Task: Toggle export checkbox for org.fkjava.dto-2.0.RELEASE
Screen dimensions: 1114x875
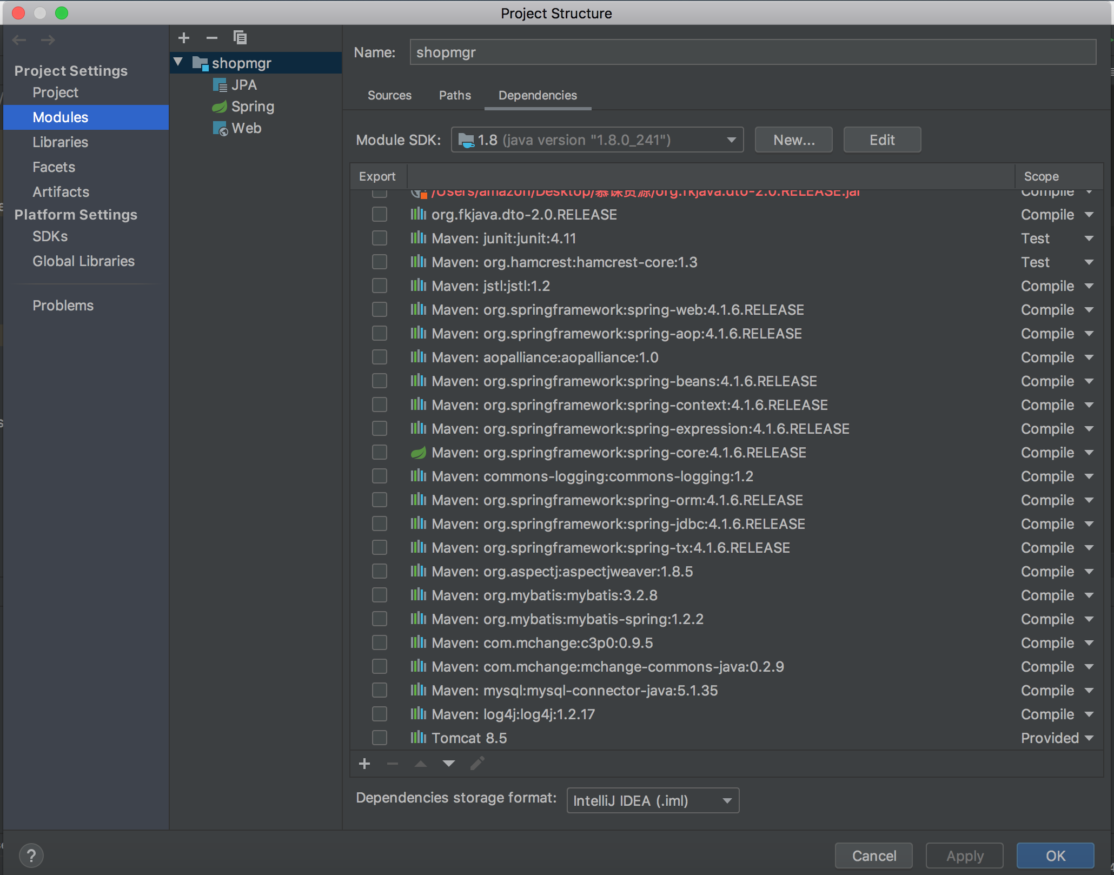Action: (380, 215)
